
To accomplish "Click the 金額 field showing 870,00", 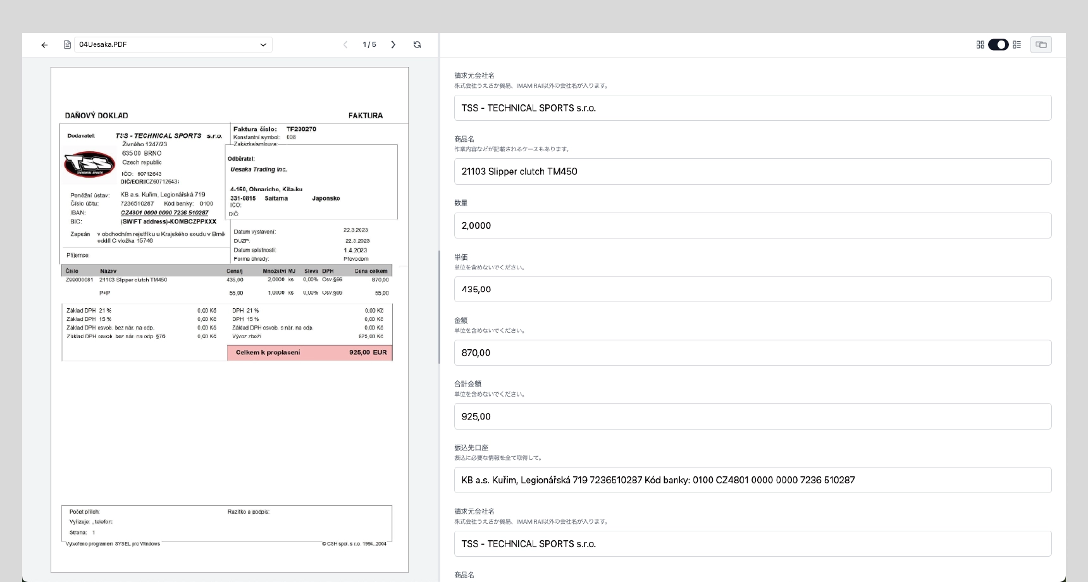I will pos(752,353).
